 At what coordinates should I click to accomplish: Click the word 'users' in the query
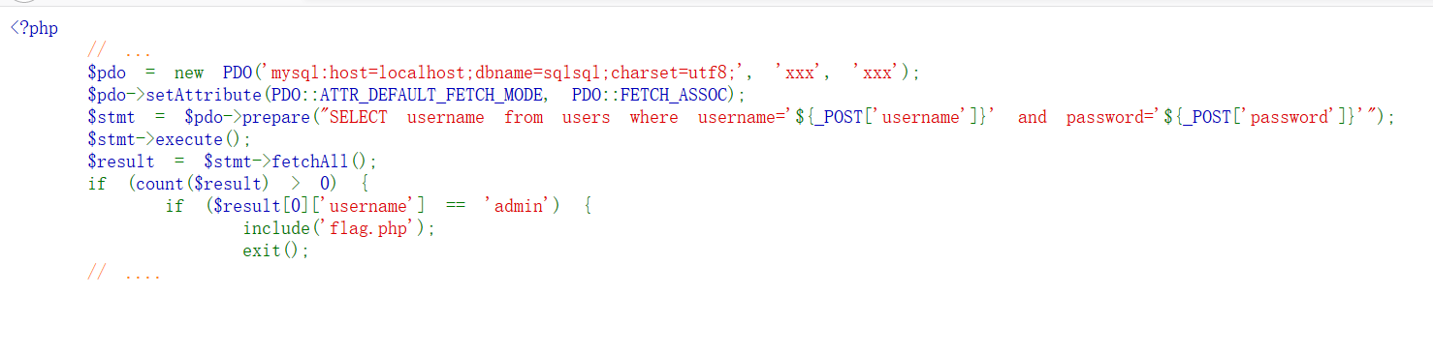587,117
